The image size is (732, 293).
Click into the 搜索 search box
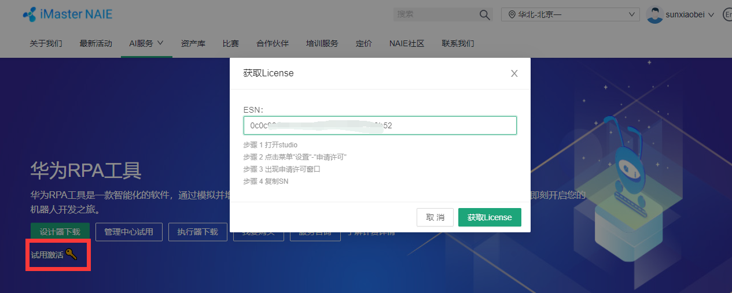coord(436,14)
